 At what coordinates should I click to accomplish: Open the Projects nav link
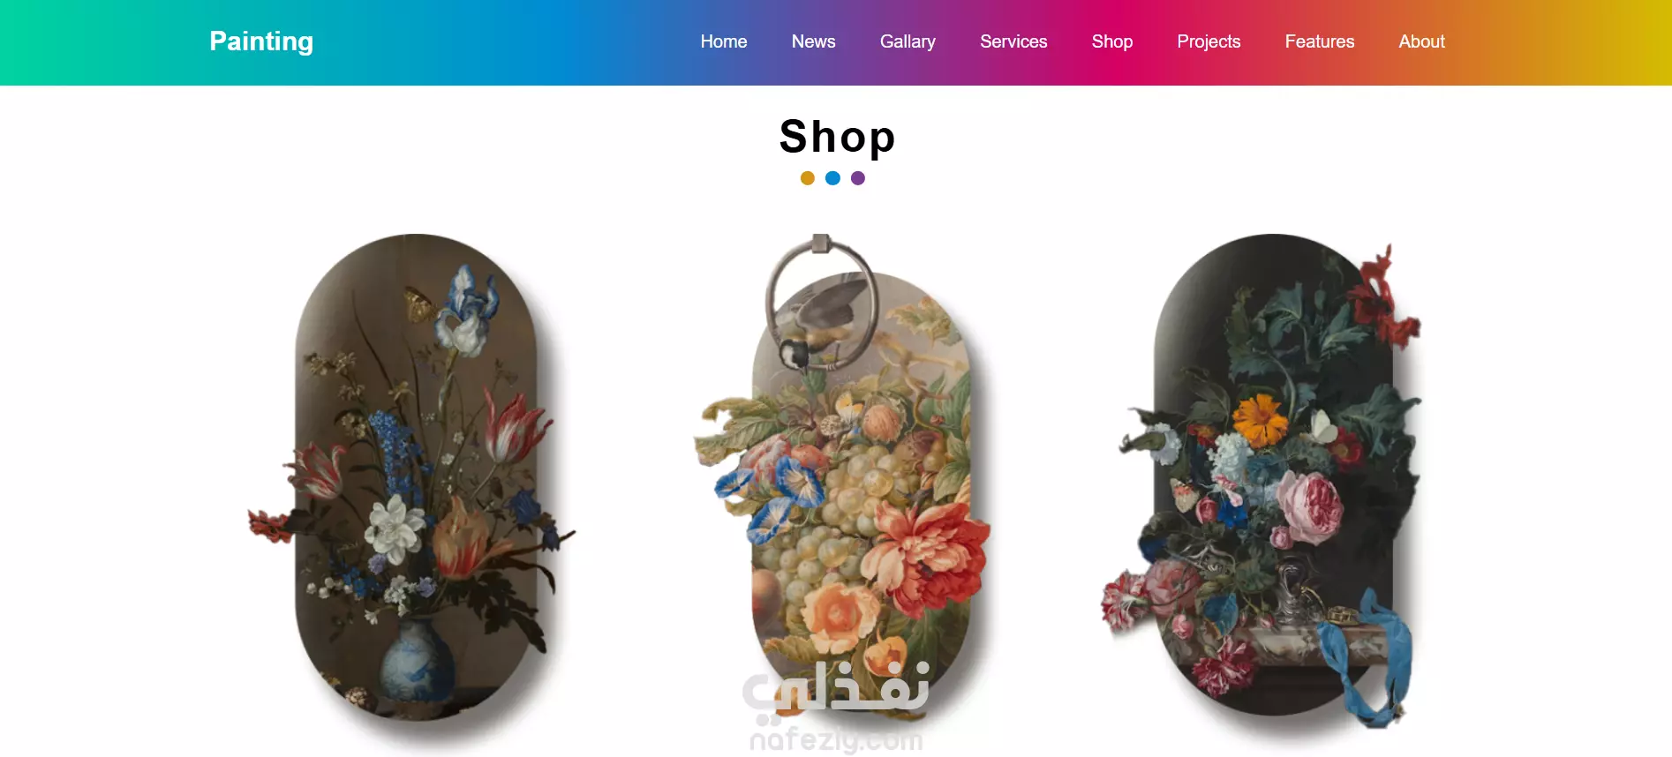click(x=1209, y=41)
